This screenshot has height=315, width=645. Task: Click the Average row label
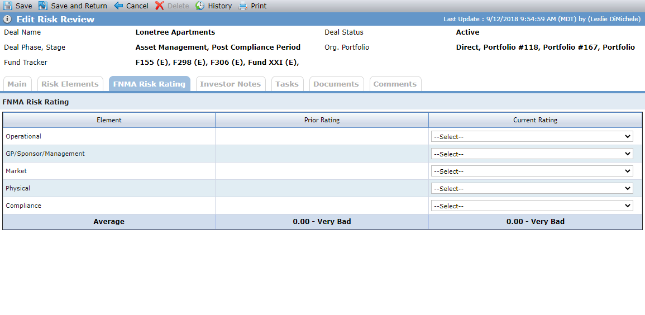tap(109, 221)
